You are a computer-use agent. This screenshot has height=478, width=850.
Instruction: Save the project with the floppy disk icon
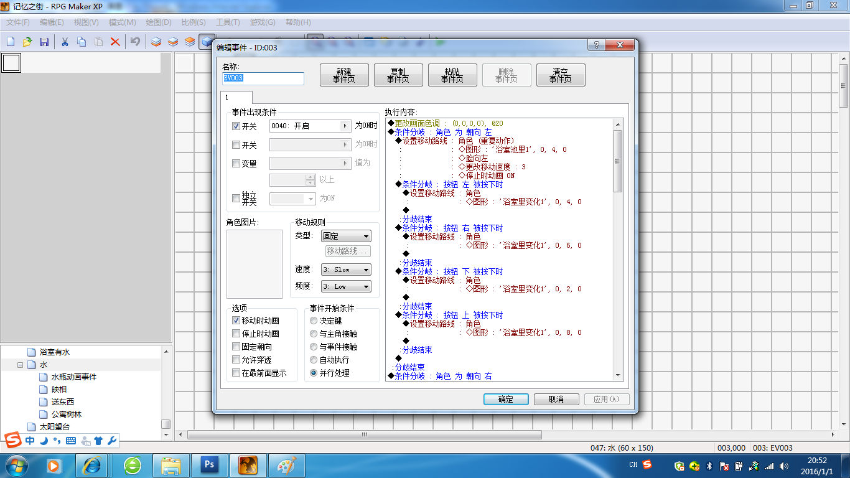point(44,42)
